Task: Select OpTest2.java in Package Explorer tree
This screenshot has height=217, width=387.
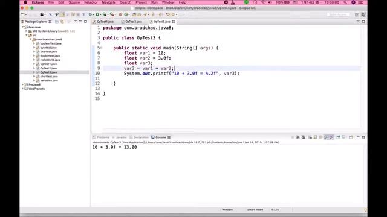Action: coord(48,68)
